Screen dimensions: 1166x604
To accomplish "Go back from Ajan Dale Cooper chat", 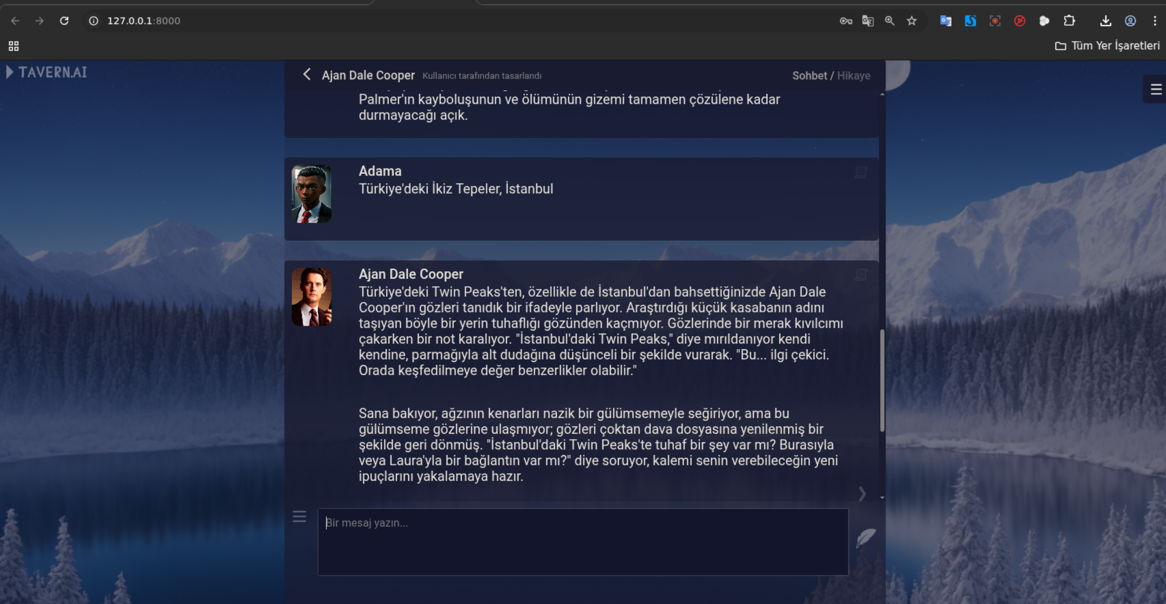I will pos(307,74).
